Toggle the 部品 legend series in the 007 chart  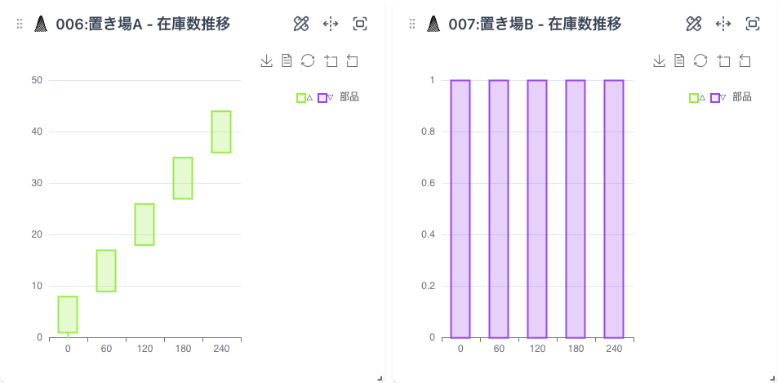(720, 97)
